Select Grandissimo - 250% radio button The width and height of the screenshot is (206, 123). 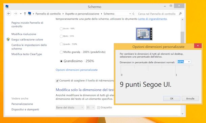coord(61,61)
